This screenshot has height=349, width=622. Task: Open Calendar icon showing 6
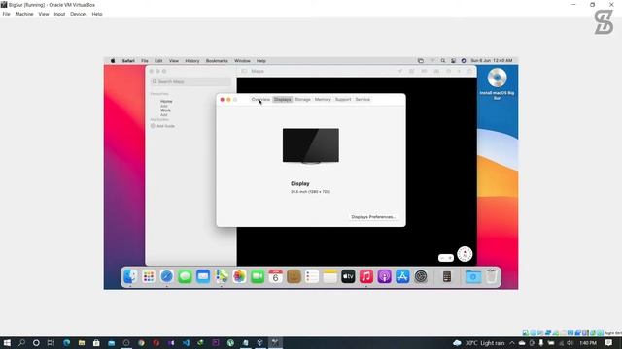276,276
